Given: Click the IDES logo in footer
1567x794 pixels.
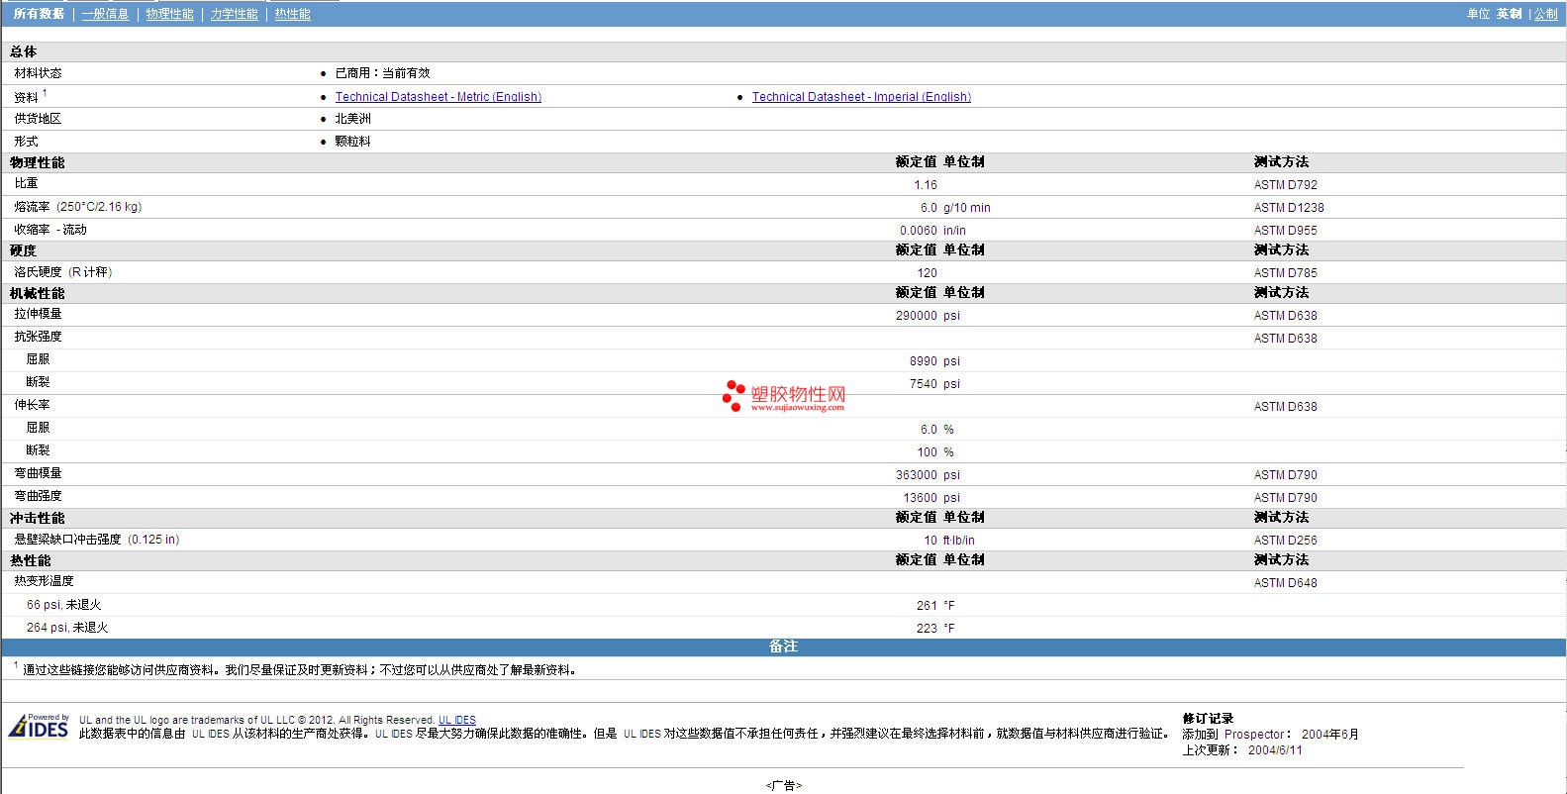Looking at the screenshot, I should tap(39, 727).
